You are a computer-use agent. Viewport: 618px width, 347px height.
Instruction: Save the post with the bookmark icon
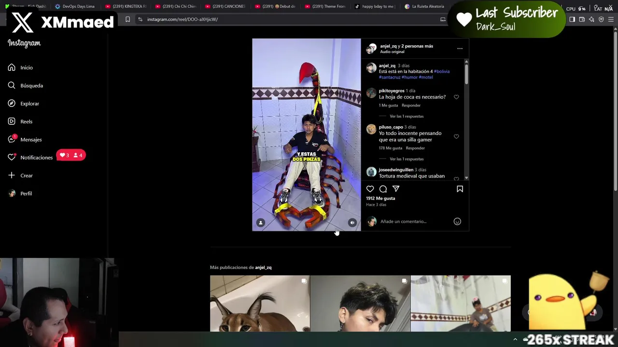pos(460,189)
